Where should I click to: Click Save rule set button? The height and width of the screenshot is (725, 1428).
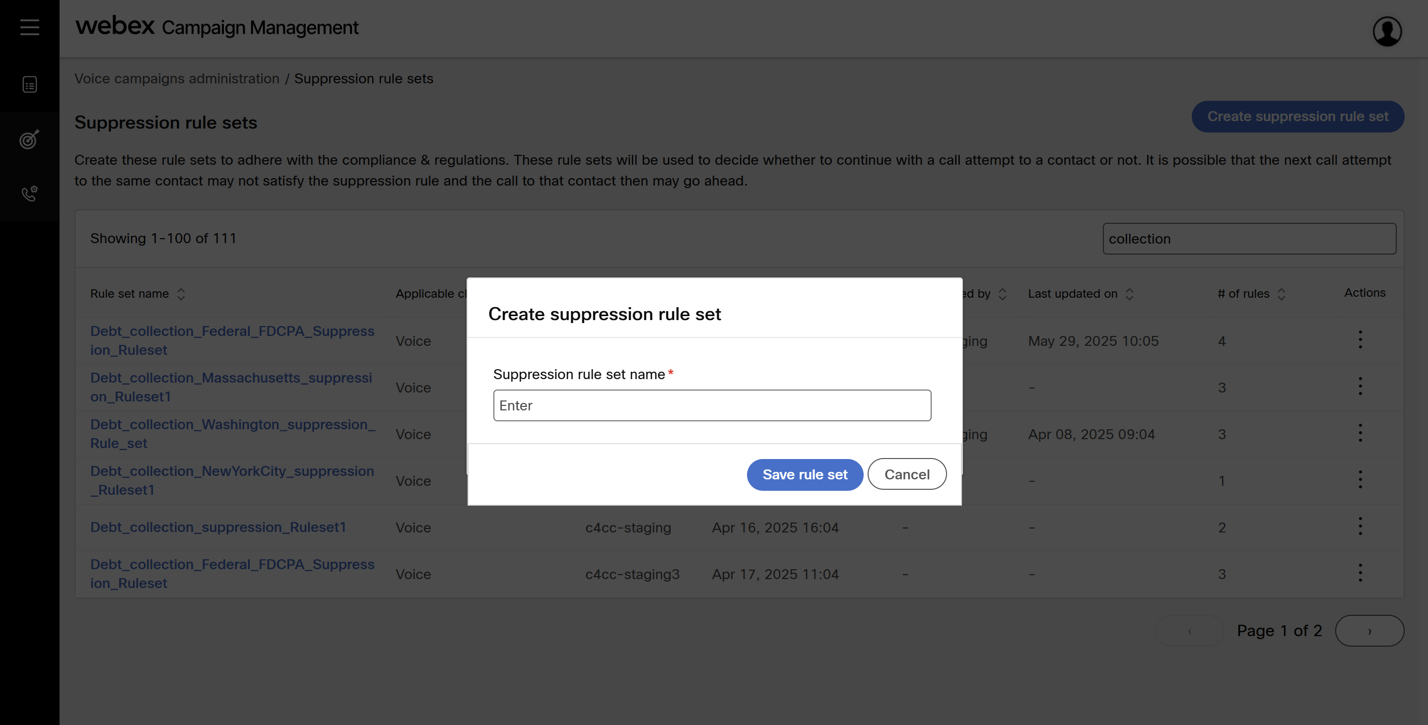click(805, 474)
